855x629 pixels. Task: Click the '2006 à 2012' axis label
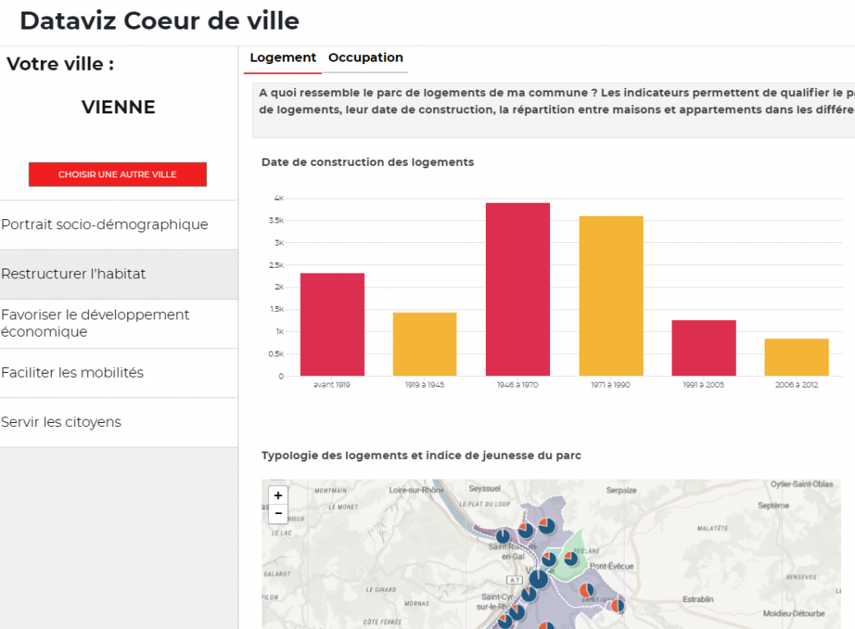point(797,385)
